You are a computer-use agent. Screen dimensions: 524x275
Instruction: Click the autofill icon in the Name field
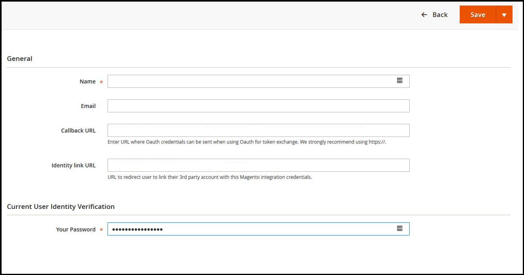[x=399, y=81]
